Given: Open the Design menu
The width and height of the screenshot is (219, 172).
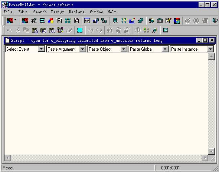Looking at the screenshot, I should [x=58, y=12].
